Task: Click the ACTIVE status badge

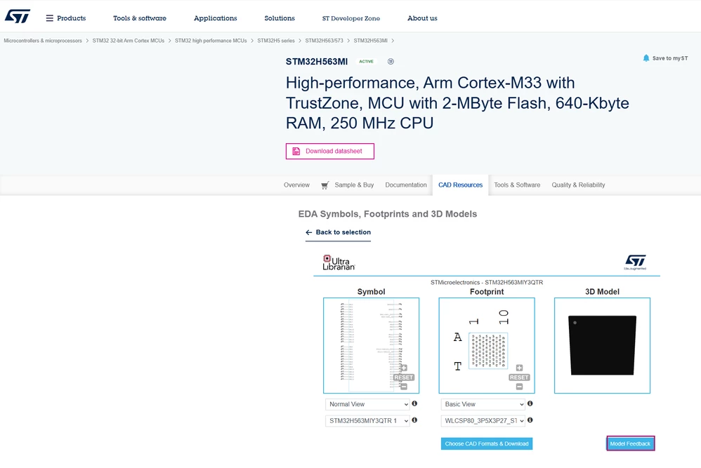Action: (x=366, y=62)
